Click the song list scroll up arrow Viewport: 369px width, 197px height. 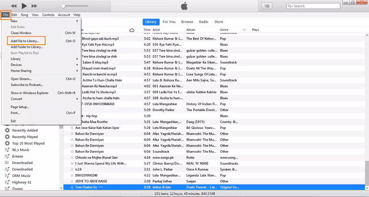tap(367, 35)
